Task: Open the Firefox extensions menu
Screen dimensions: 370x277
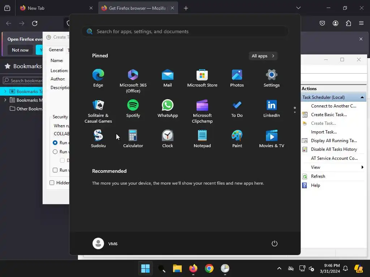Action: tap(348, 23)
